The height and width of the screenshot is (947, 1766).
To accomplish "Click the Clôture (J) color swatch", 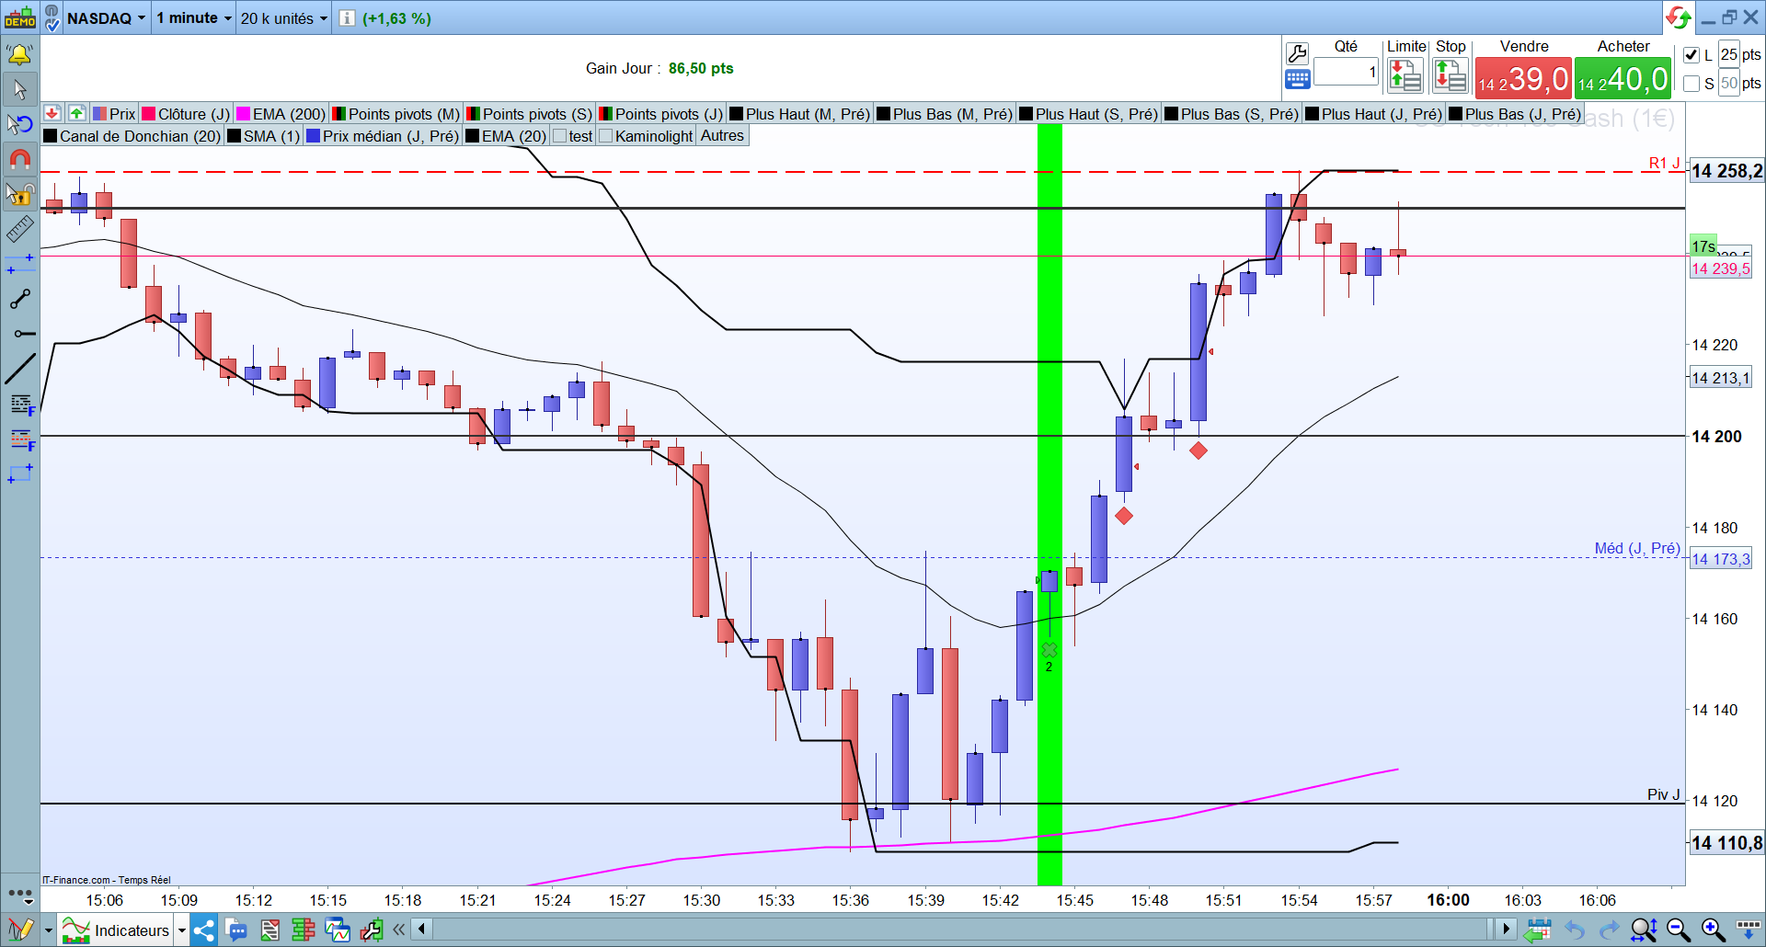I will click(149, 114).
